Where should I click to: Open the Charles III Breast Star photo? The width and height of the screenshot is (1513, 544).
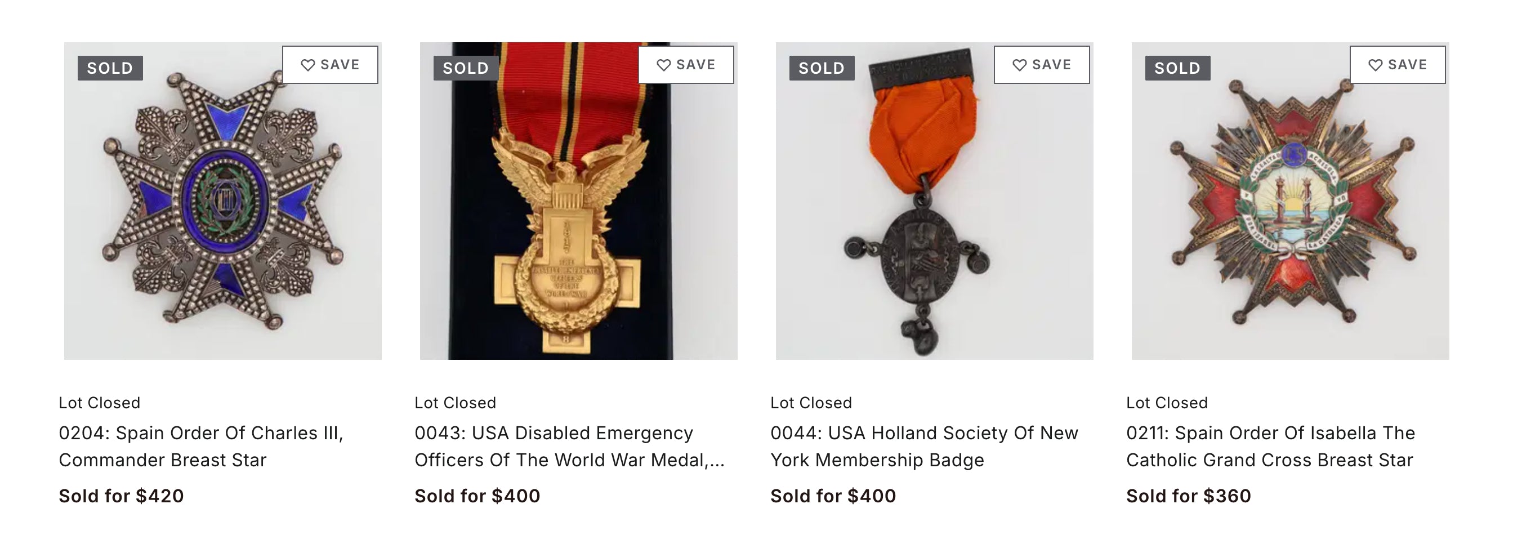(222, 212)
